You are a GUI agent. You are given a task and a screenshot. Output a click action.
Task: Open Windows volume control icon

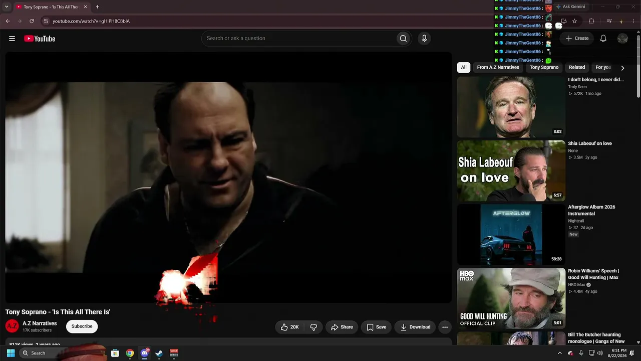(600, 353)
